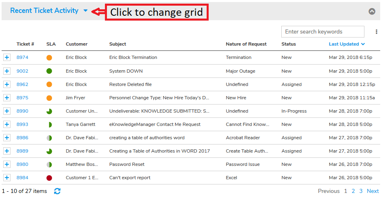Screen dimensions: 383x201
Task: Click the green SLA indicator for ticket 9002
Action: [49, 71]
